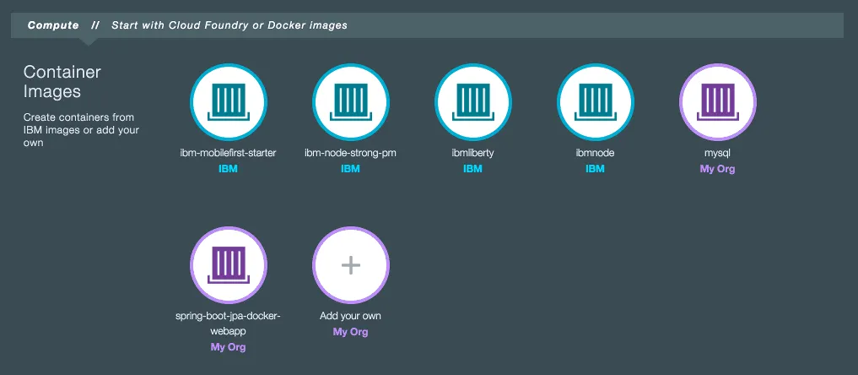Click the IBM tag under ibmliberty
858x375 pixels.
[x=472, y=169]
